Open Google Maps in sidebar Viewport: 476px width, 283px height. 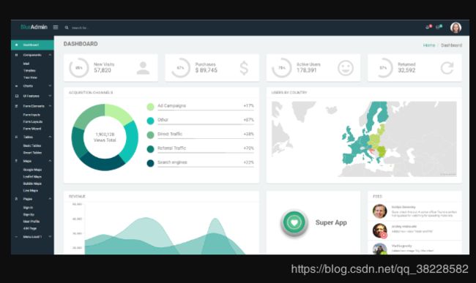(32, 170)
